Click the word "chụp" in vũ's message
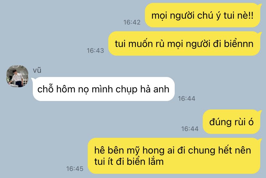The image size is (266, 178). 126,89
